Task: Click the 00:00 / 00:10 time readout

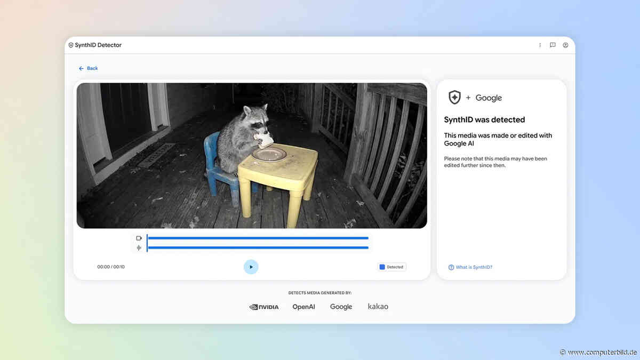Action: pyautogui.click(x=111, y=267)
